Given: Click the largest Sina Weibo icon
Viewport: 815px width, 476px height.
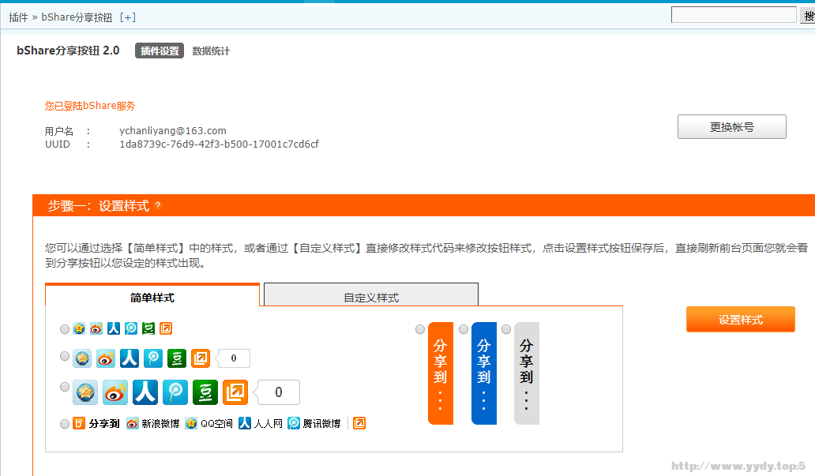Looking at the screenshot, I should (115, 392).
